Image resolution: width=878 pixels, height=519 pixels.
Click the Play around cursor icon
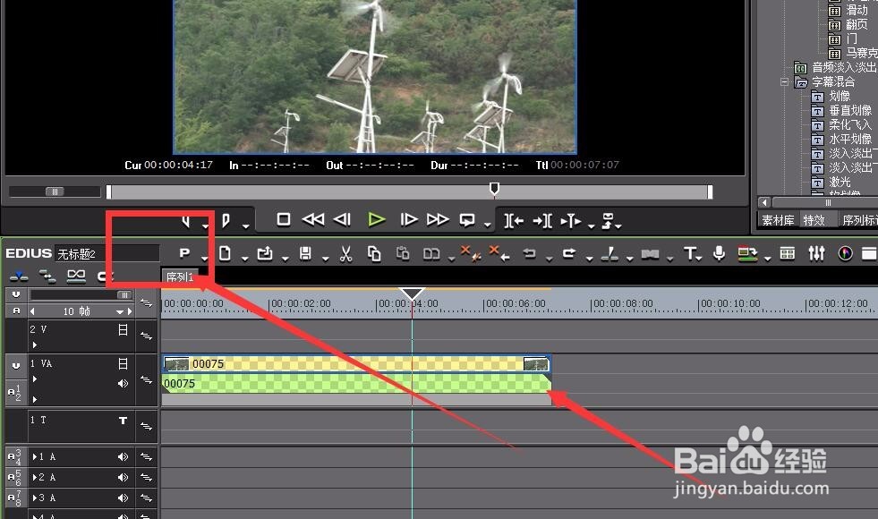point(571,221)
